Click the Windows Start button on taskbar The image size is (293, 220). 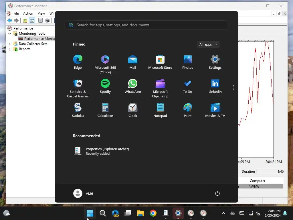(x=90, y=213)
